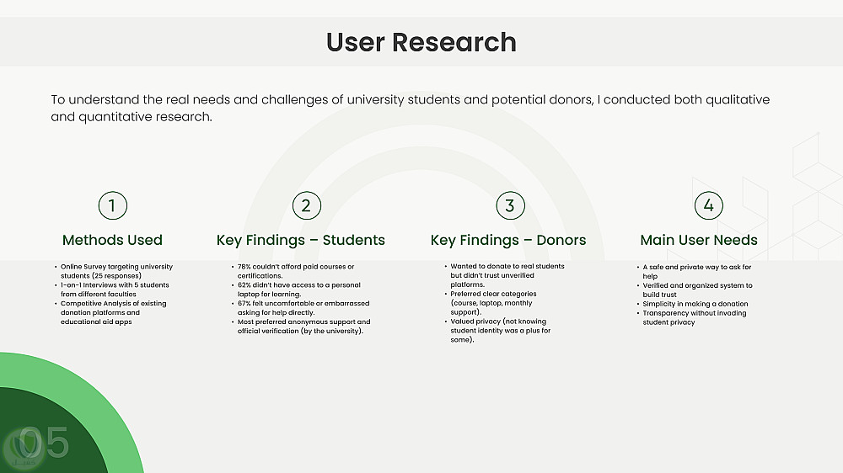Click the "Online Survey targeting university students" bullet
This screenshot has height=473, width=843.
pos(116,271)
